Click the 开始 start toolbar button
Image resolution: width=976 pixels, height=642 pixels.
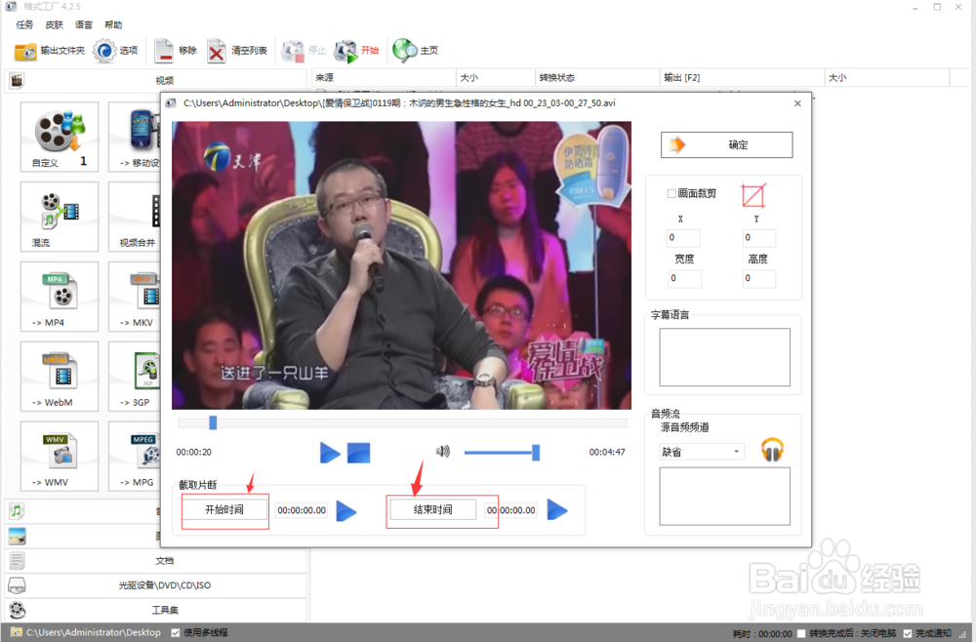click(x=356, y=51)
